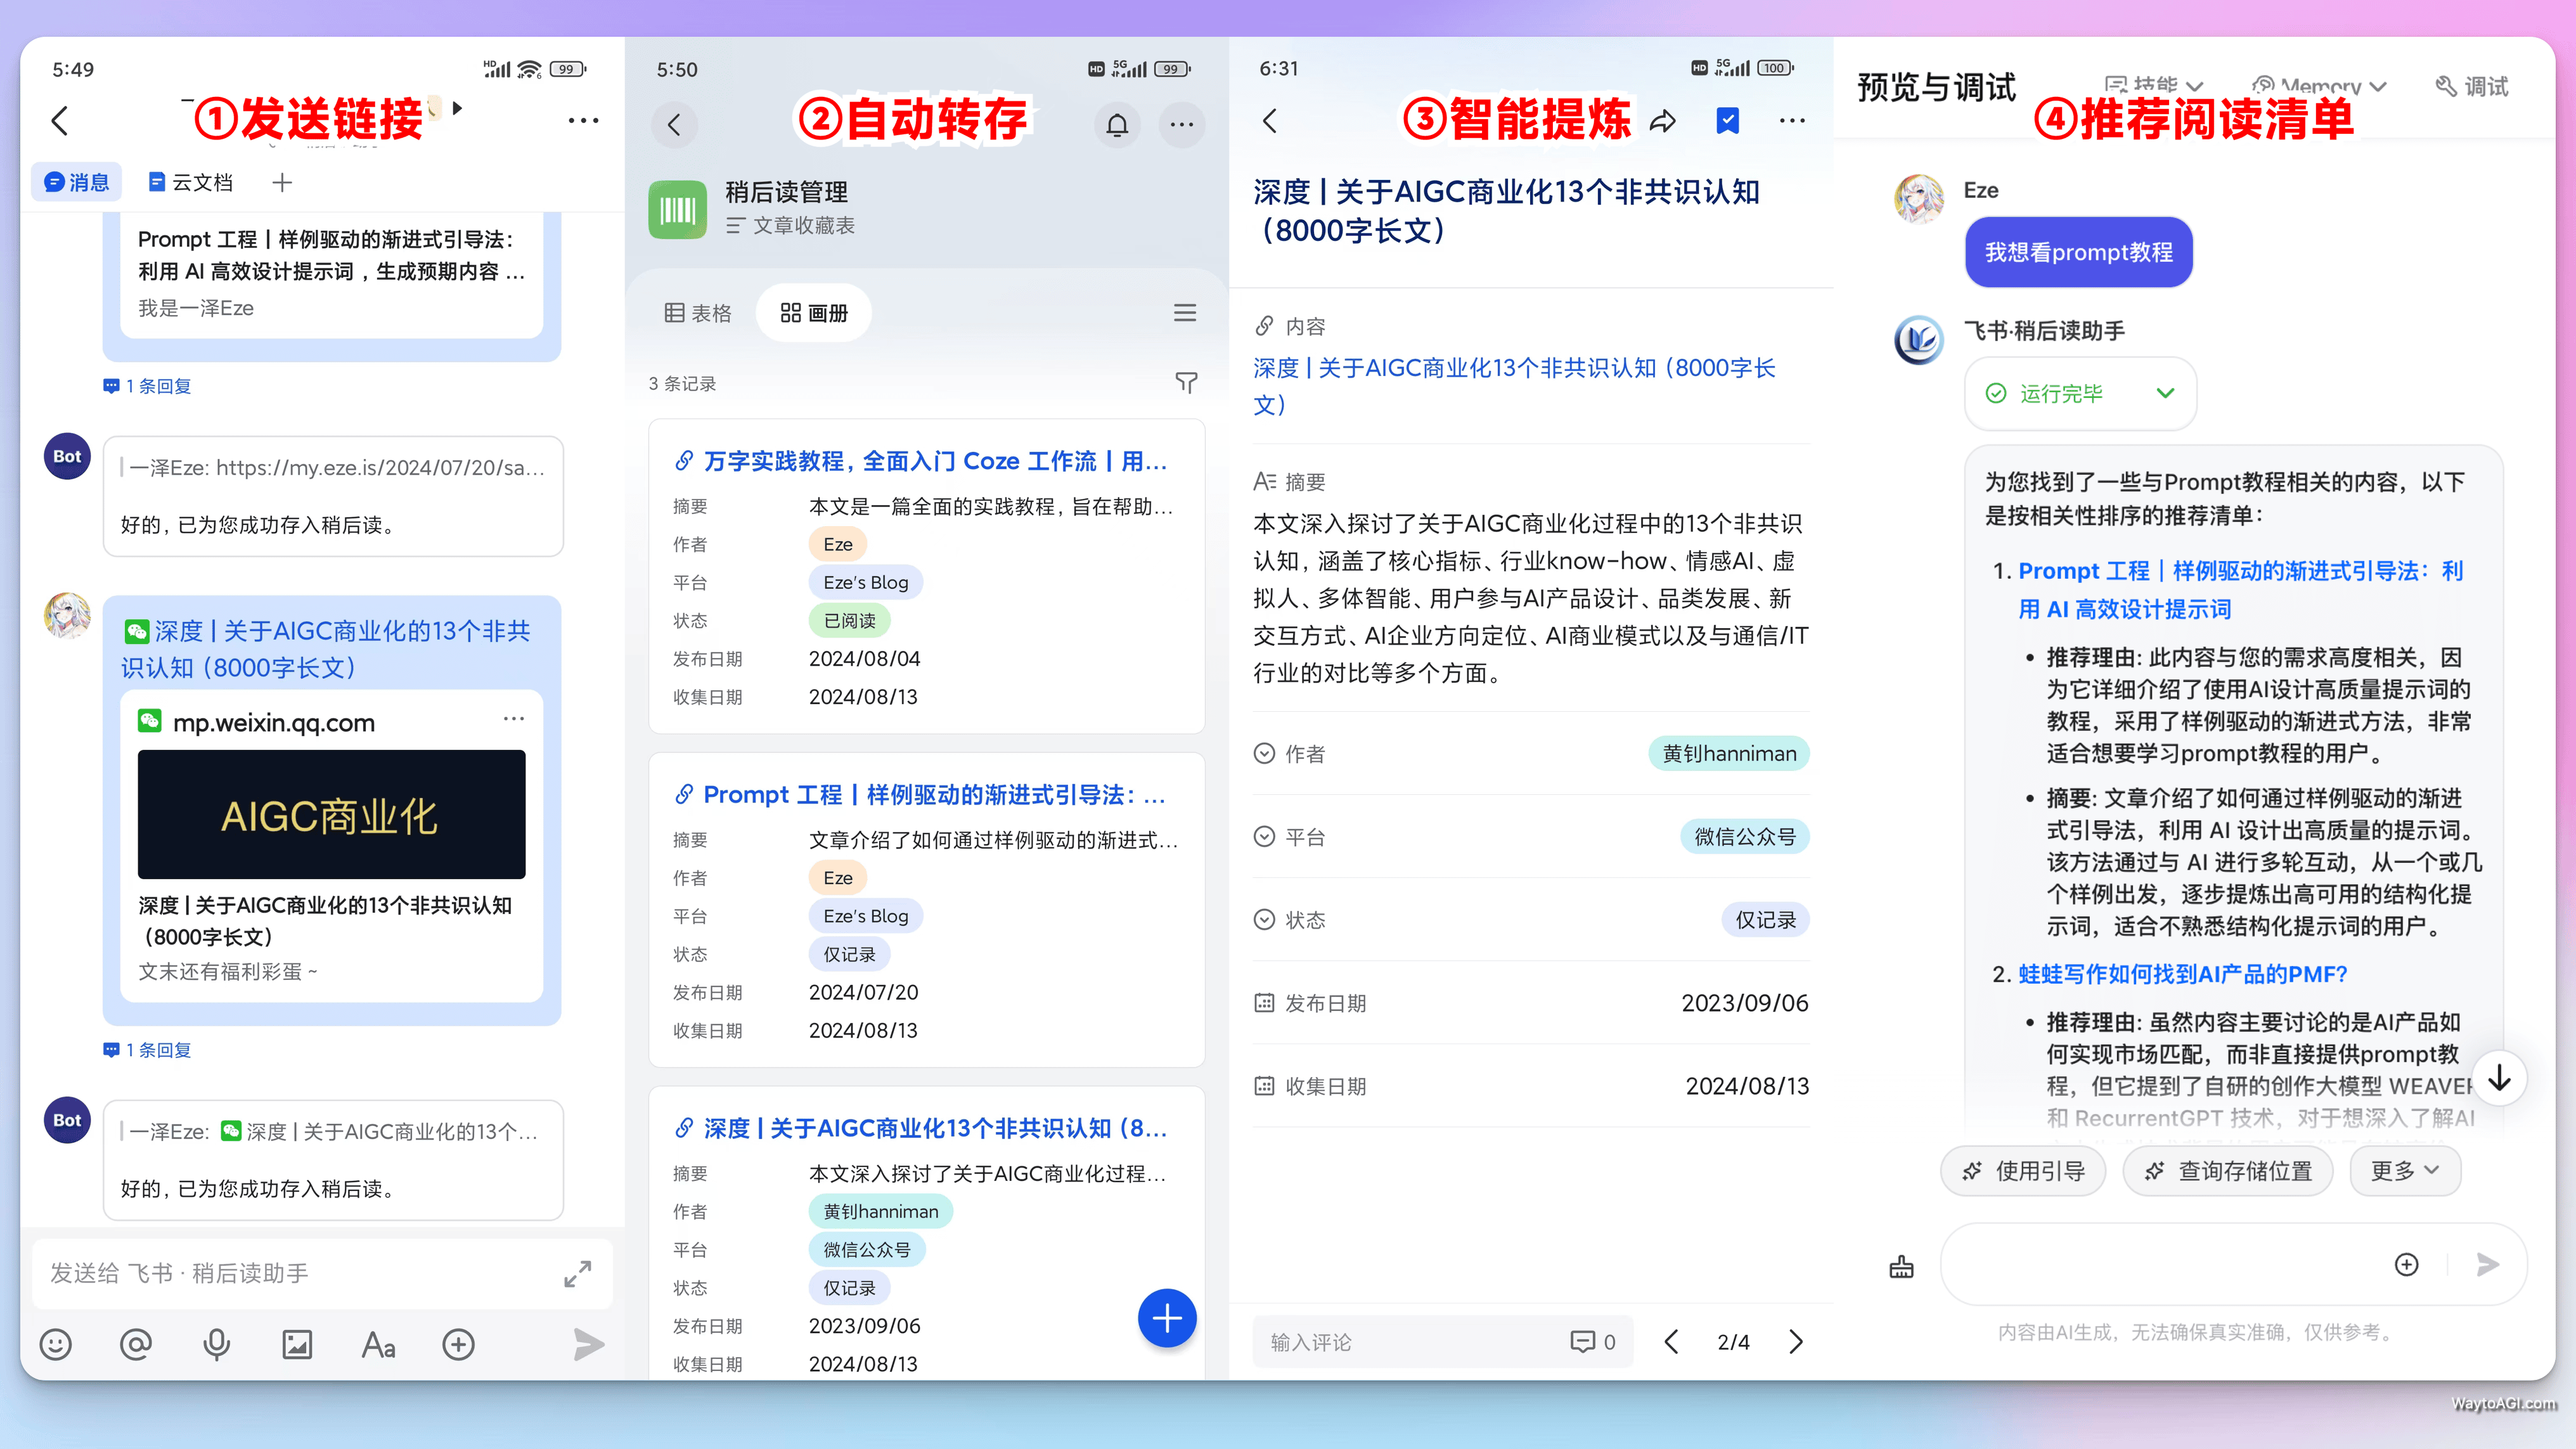Open 蛙蛙写作如何找到AI产品的PMF link
The image size is (2576, 1449).
click(x=2182, y=974)
